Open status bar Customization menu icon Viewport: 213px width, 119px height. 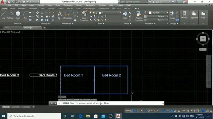point(211,111)
